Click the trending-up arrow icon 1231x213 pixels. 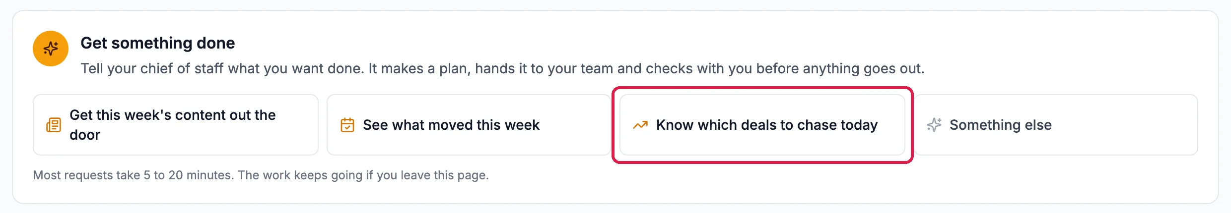tap(640, 125)
